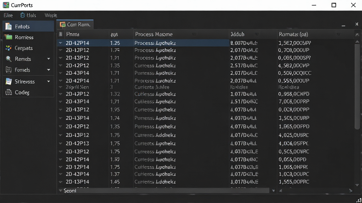
Task: Click the icon on the Corr Renrк tab
Action: [x=63, y=24]
